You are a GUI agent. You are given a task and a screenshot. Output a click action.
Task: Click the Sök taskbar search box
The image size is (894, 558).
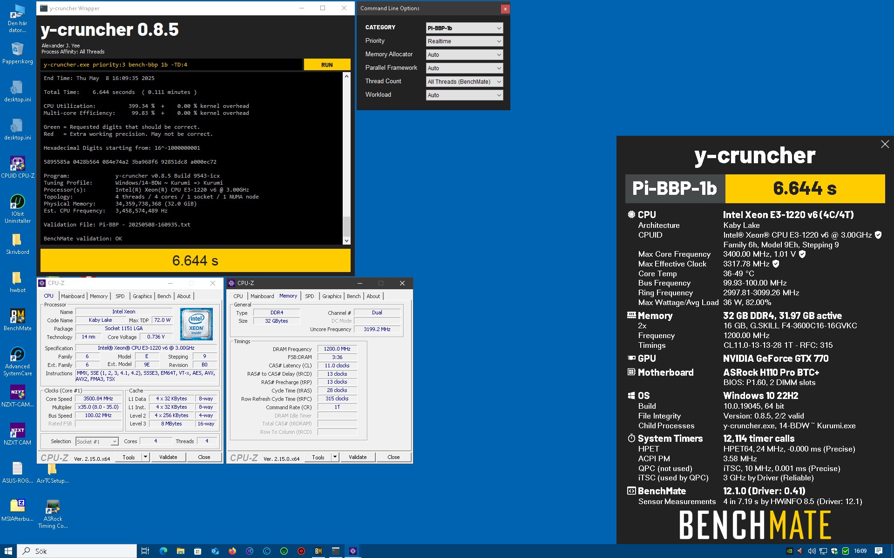(x=77, y=551)
